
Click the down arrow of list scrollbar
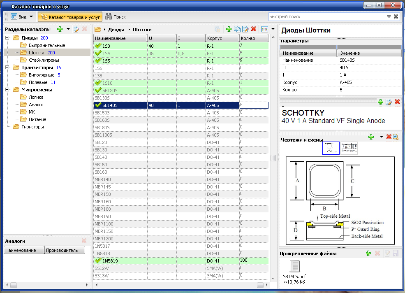coord(273,278)
